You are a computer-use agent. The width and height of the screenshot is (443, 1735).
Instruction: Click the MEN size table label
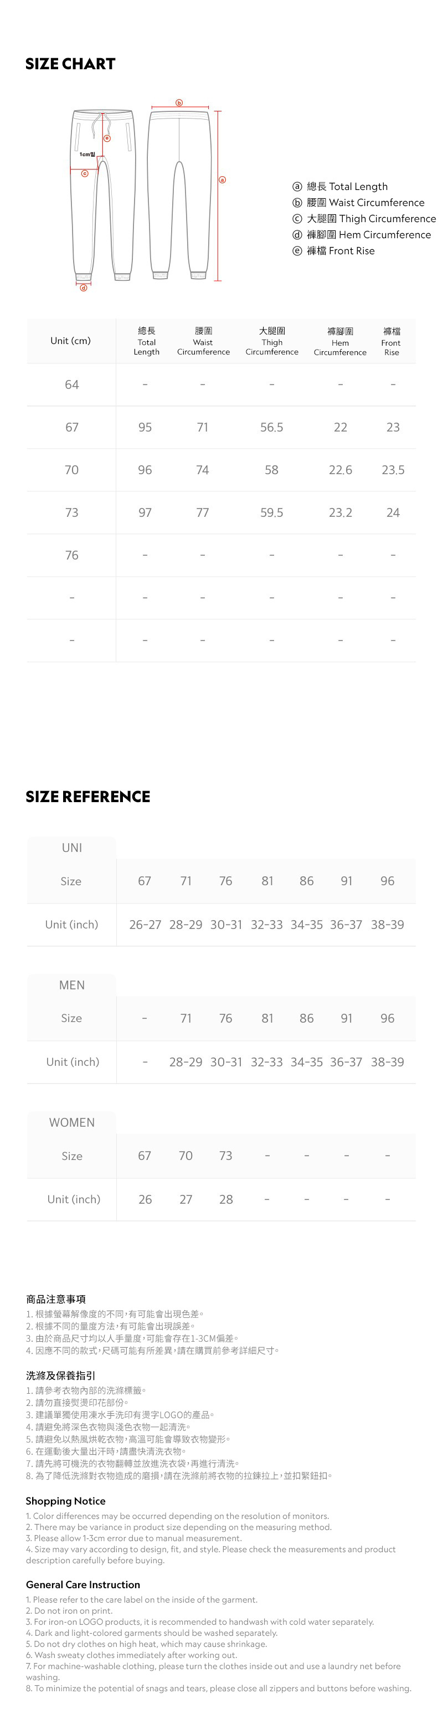click(71, 985)
